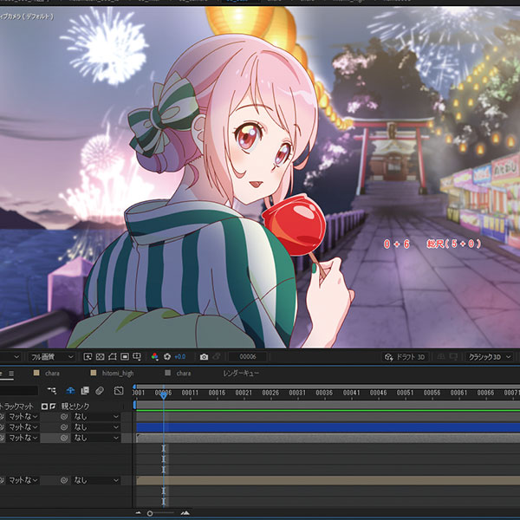Take a snapshot with the camera icon
Viewport: 520px width, 520px height.
[x=204, y=357]
